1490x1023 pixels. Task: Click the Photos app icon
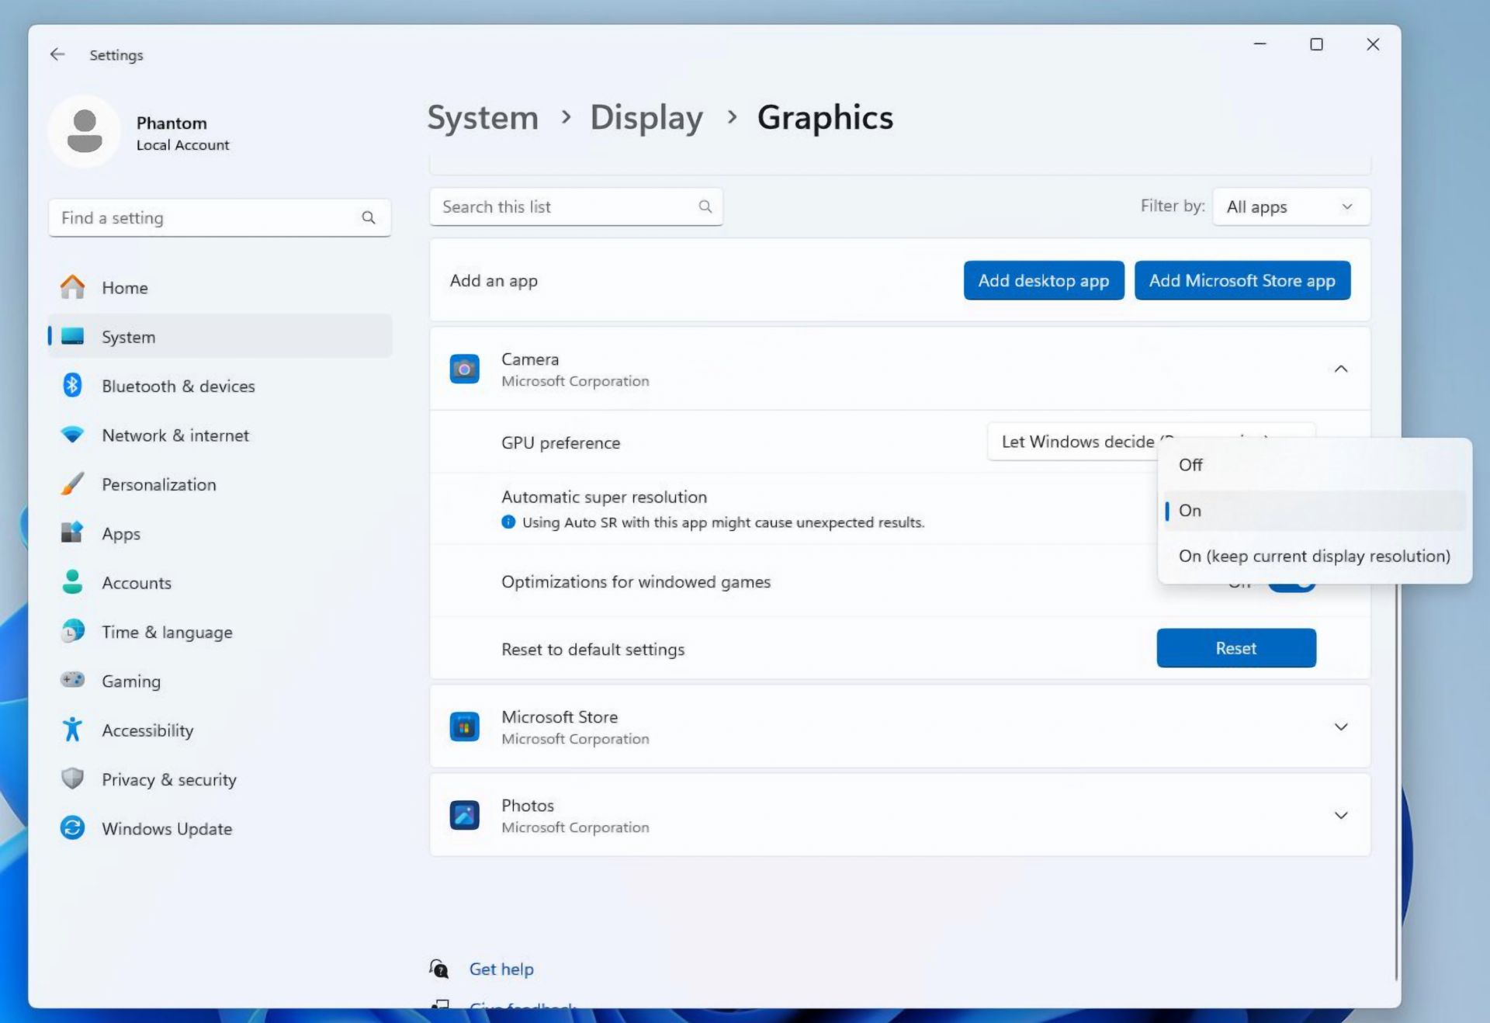(463, 813)
